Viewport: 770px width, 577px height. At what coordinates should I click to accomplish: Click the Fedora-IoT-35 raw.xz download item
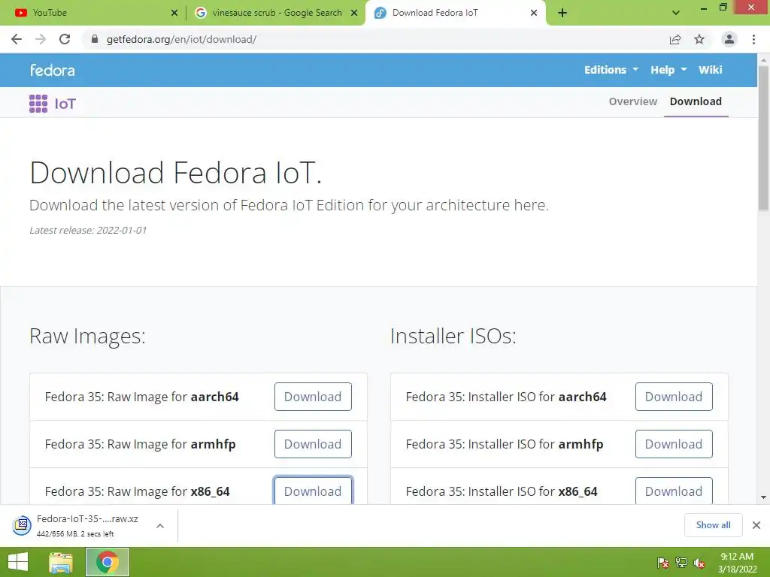pyautogui.click(x=87, y=525)
